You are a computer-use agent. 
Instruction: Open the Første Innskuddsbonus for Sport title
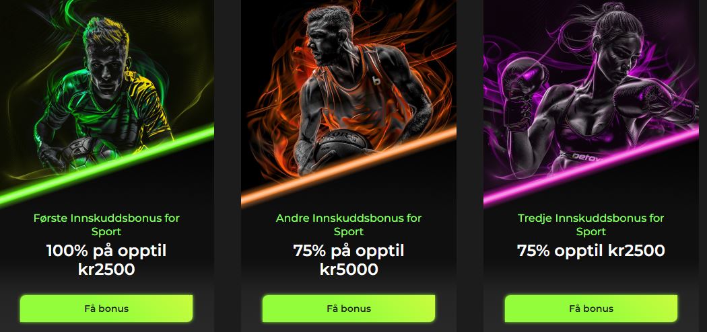(x=106, y=225)
